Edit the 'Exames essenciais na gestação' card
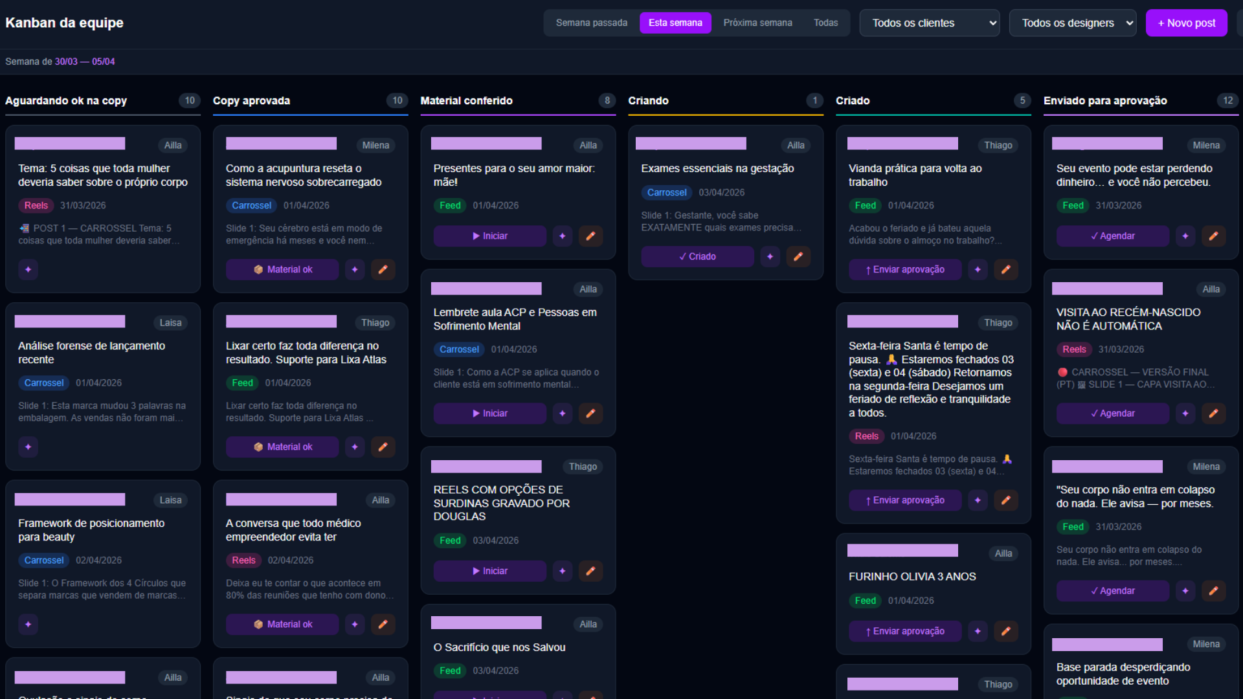The height and width of the screenshot is (699, 1243). click(798, 256)
